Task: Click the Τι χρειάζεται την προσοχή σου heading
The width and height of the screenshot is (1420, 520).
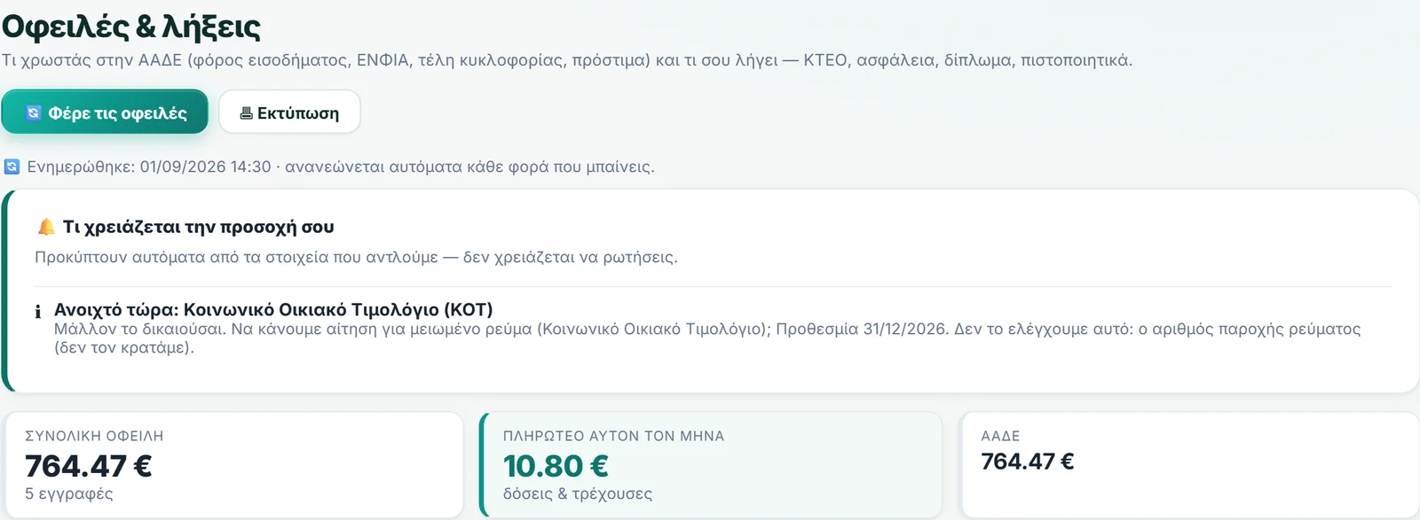Action: [x=199, y=227]
